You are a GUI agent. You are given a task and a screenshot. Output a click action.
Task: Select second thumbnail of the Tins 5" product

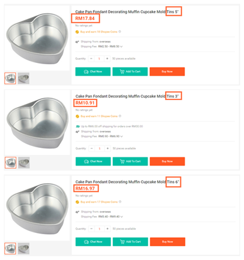(x=23, y=78)
